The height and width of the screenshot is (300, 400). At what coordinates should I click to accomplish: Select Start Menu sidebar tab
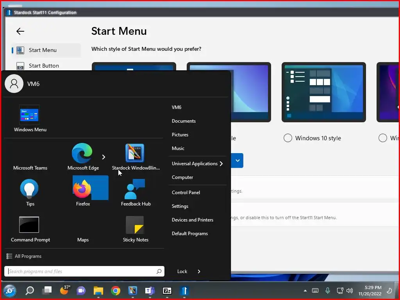click(x=46, y=50)
